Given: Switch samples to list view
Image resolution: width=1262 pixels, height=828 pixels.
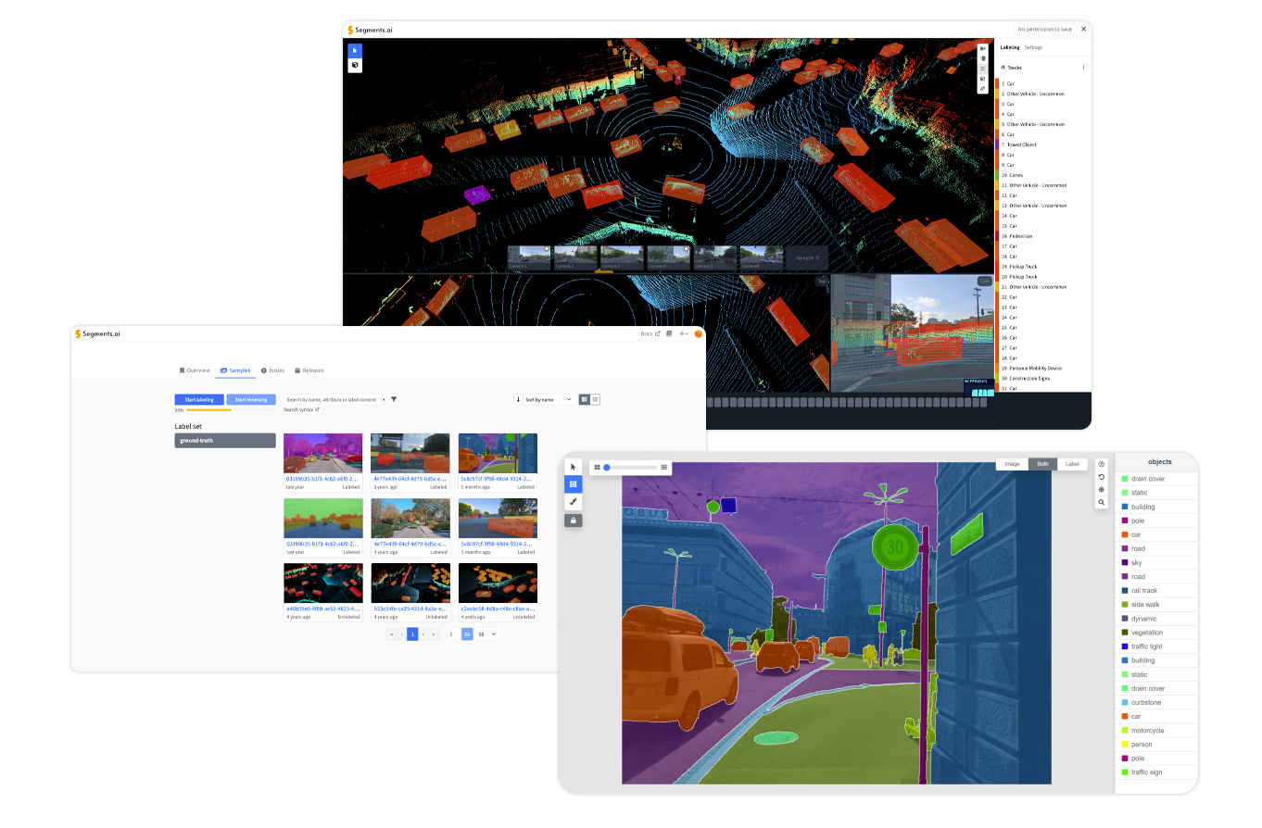Looking at the screenshot, I should (x=595, y=399).
